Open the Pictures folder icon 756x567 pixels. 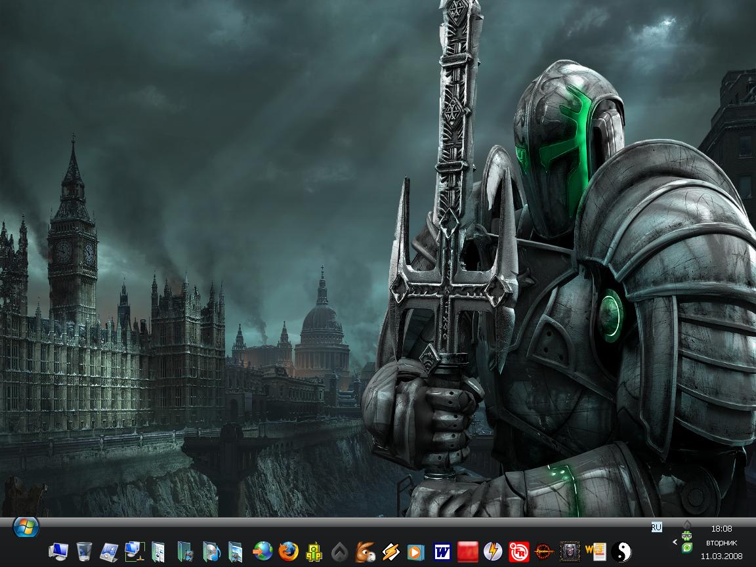(x=236, y=551)
